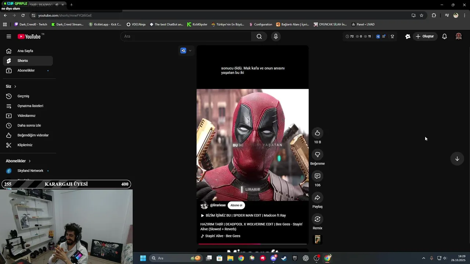Bookmark this page with the star
Viewport: 470px width, 264px height.
pyautogui.click(x=422, y=15)
